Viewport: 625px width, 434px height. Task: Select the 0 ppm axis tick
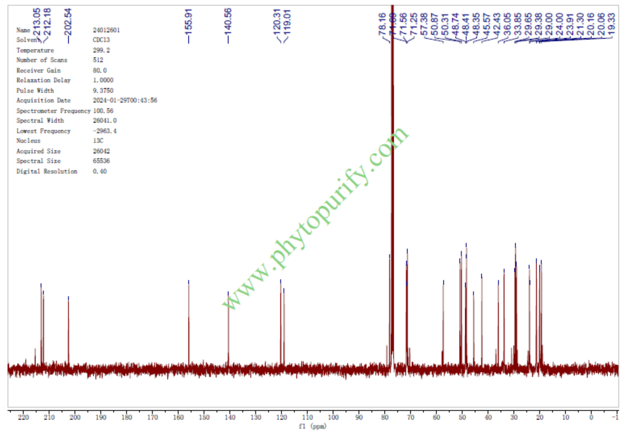coord(591,418)
